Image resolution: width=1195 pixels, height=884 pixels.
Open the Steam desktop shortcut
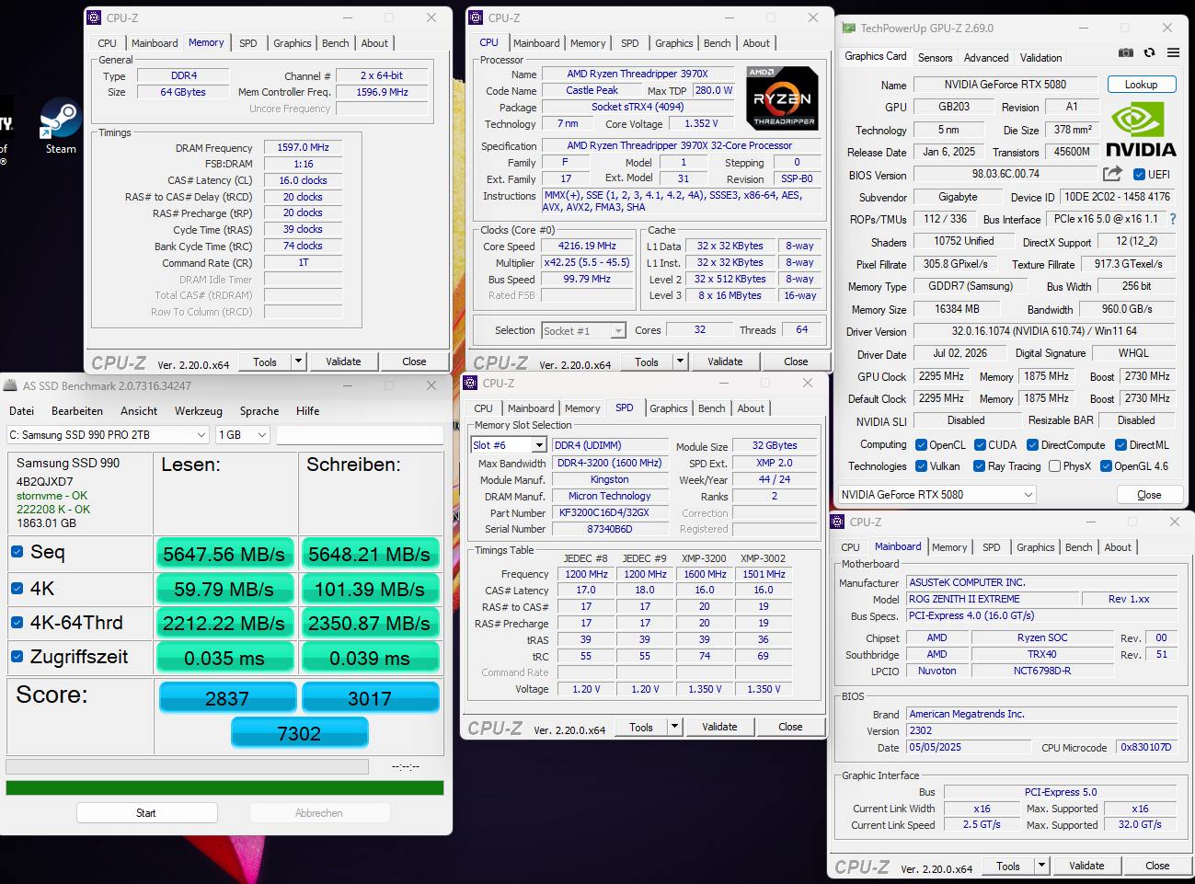tap(61, 125)
